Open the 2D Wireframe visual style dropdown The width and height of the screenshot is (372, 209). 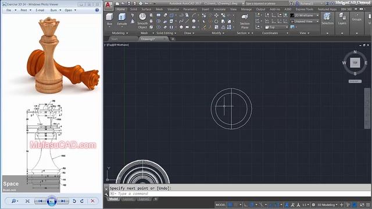[x=305, y=16]
